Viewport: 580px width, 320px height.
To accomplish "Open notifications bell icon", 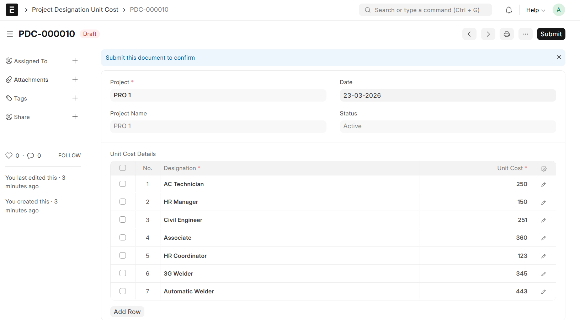I will tap(509, 10).
